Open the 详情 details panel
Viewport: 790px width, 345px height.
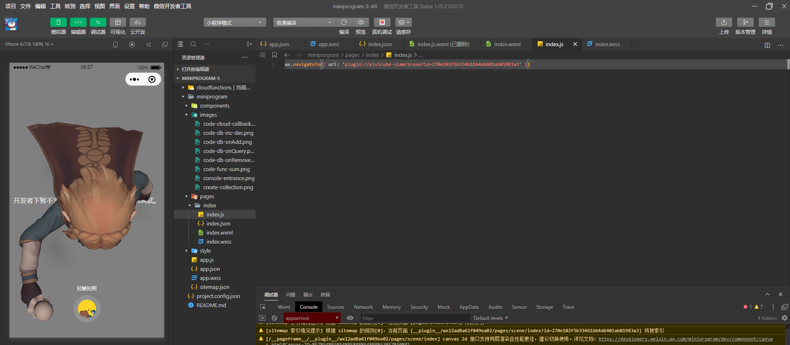coord(766,22)
